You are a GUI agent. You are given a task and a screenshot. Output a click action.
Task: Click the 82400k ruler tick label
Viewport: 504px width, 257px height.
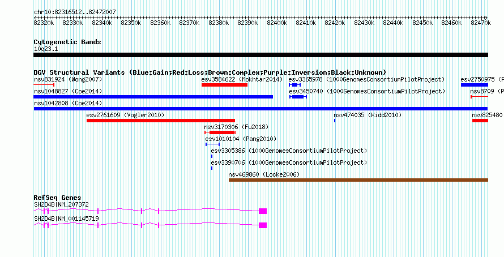tap(277, 23)
